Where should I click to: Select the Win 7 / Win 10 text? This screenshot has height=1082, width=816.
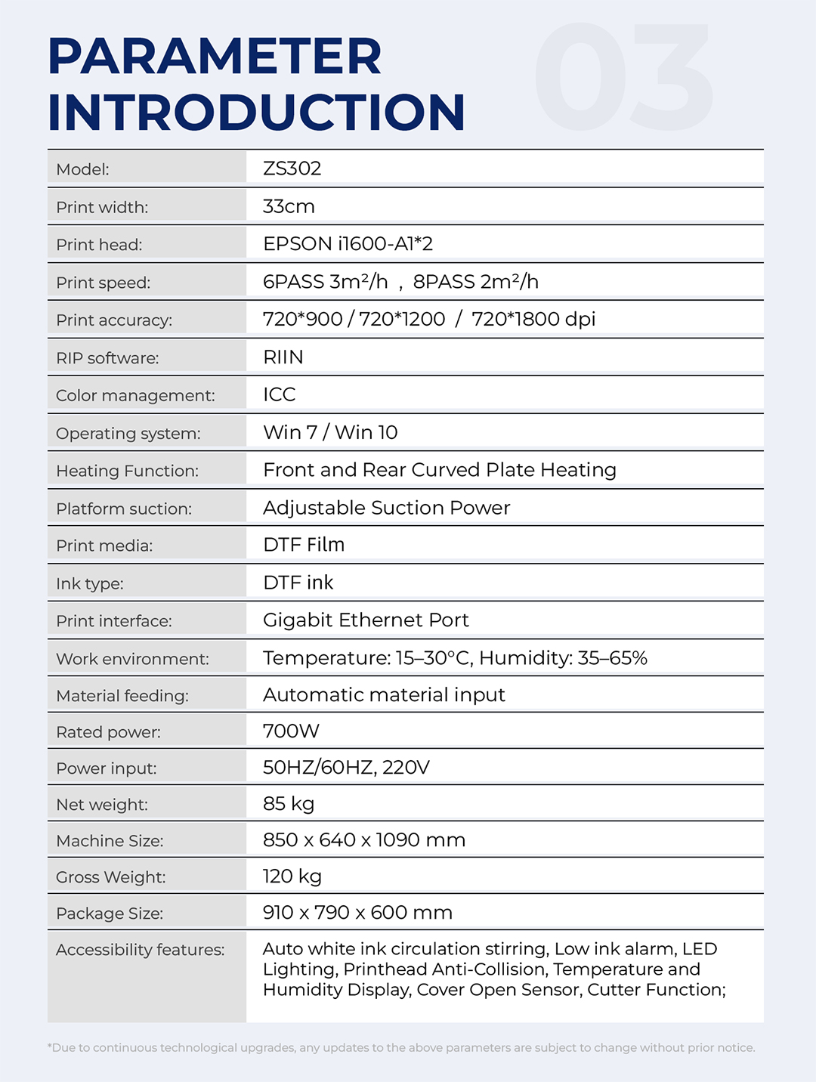330,433
